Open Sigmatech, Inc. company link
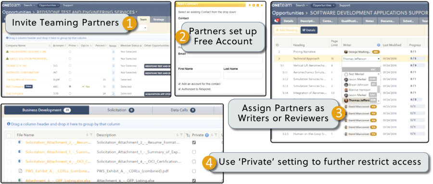The width and height of the screenshot is (433, 184). point(17,66)
